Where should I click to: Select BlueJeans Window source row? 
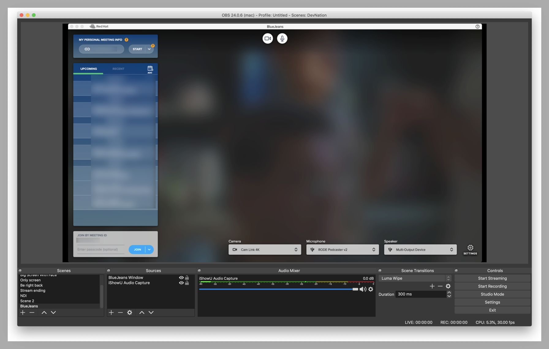tap(151, 278)
